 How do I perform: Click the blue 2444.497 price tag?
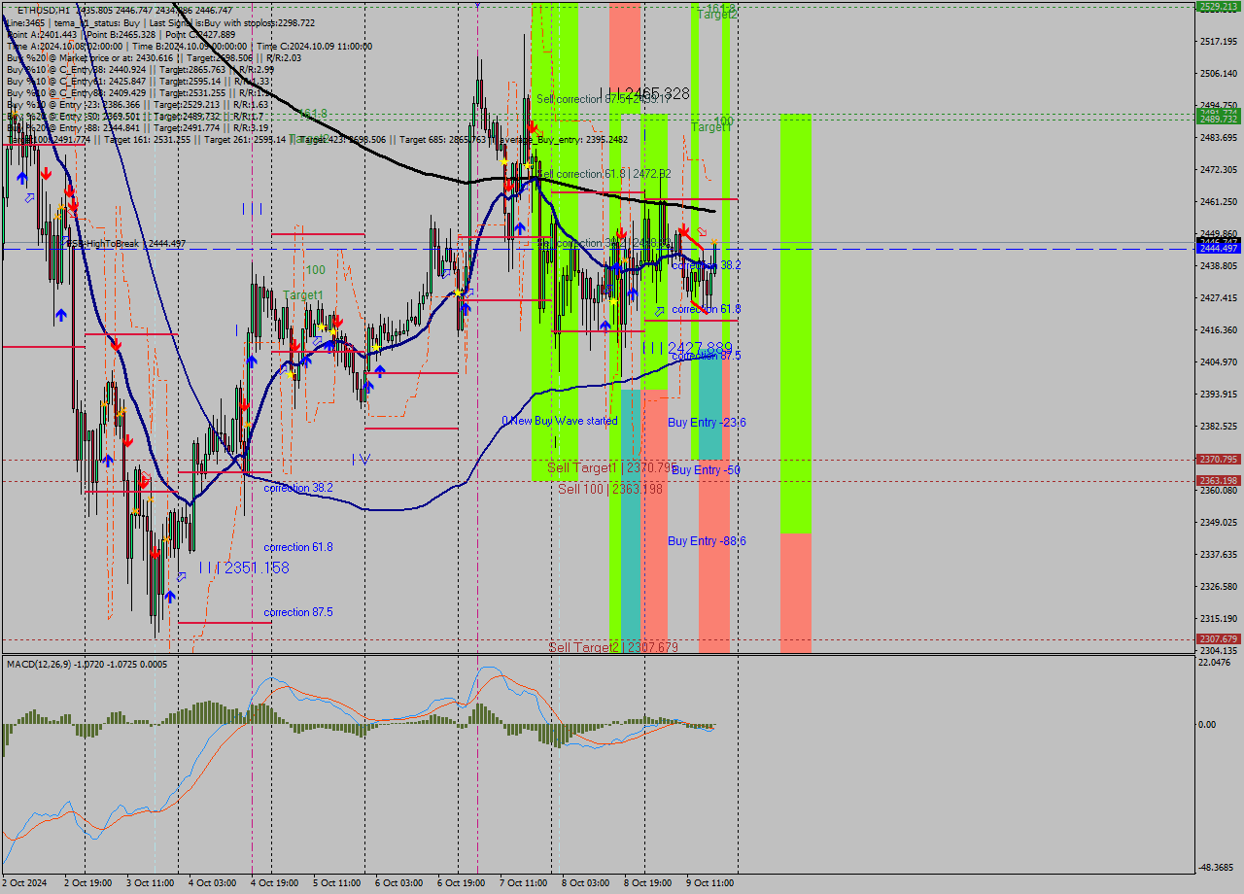pos(1218,249)
